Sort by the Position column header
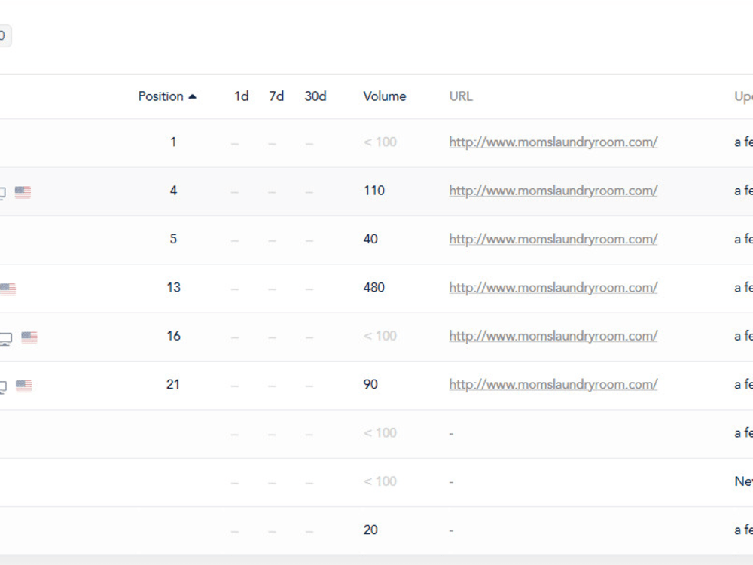The width and height of the screenshot is (753, 565). click(160, 96)
